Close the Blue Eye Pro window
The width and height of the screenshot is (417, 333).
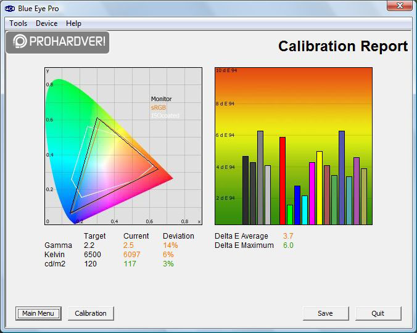pyautogui.click(x=400, y=7)
